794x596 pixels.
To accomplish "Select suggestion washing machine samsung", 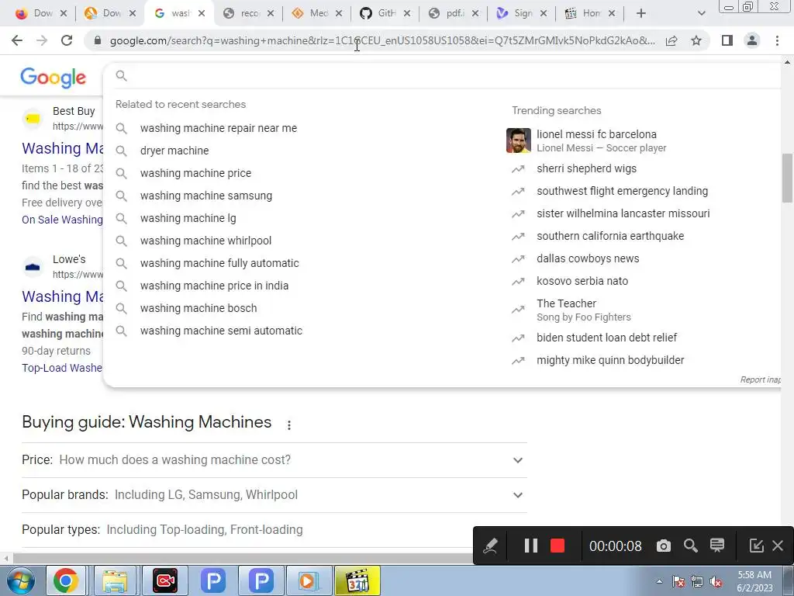I will [206, 196].
